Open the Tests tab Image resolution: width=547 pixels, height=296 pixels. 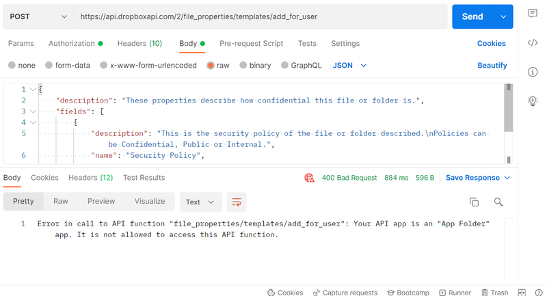[307, 43]
